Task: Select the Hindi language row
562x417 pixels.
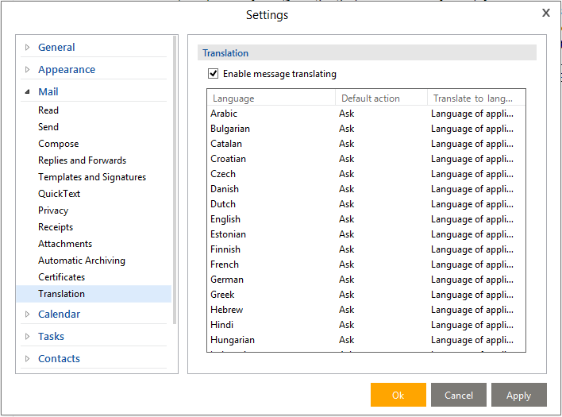Action: (x=366, y=325)
